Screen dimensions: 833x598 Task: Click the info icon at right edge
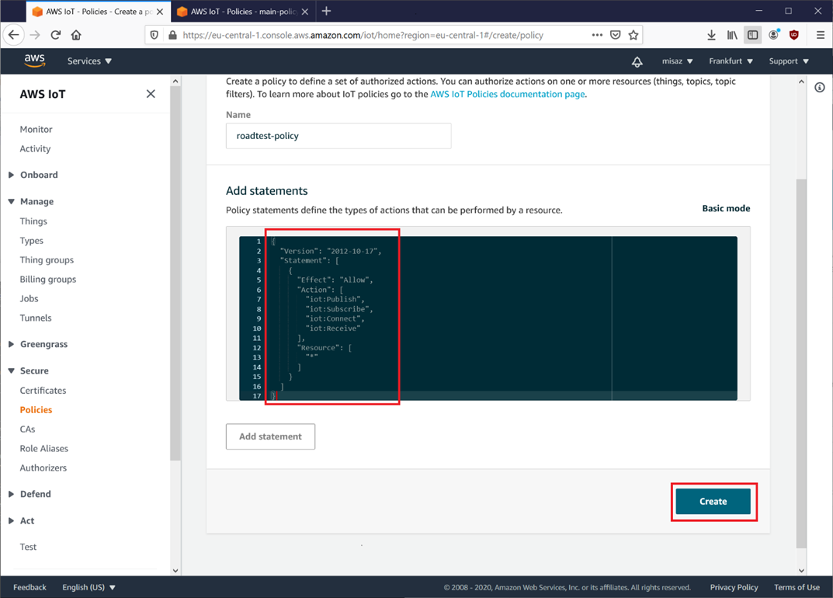(819, 88)
